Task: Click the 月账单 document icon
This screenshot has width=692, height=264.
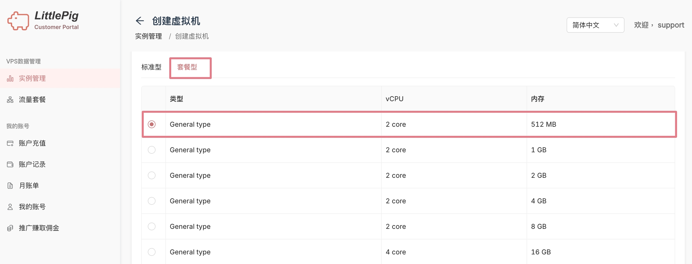Action: (10, 186)
